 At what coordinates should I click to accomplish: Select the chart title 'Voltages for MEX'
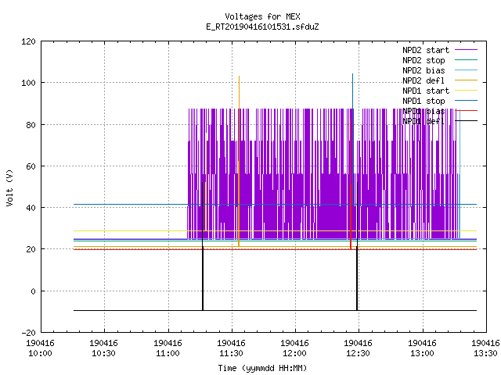(262, 16)
